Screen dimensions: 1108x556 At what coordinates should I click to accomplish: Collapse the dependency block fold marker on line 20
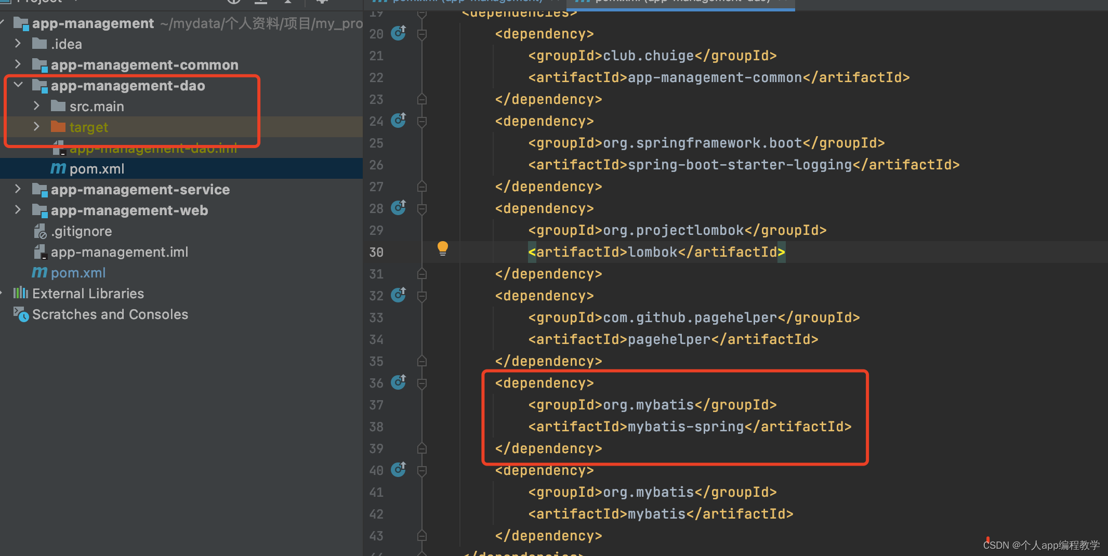[422, 34]
